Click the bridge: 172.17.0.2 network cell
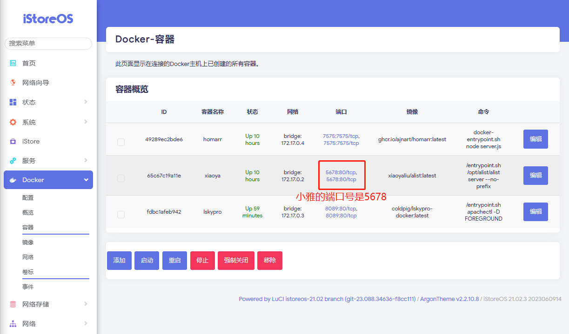 pyautogui.click(x=293, y=176)
